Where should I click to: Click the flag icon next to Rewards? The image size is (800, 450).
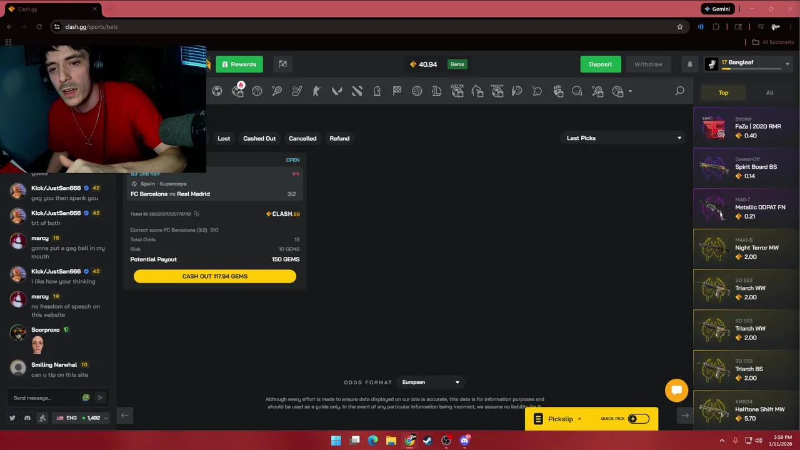tap(282, 64)
